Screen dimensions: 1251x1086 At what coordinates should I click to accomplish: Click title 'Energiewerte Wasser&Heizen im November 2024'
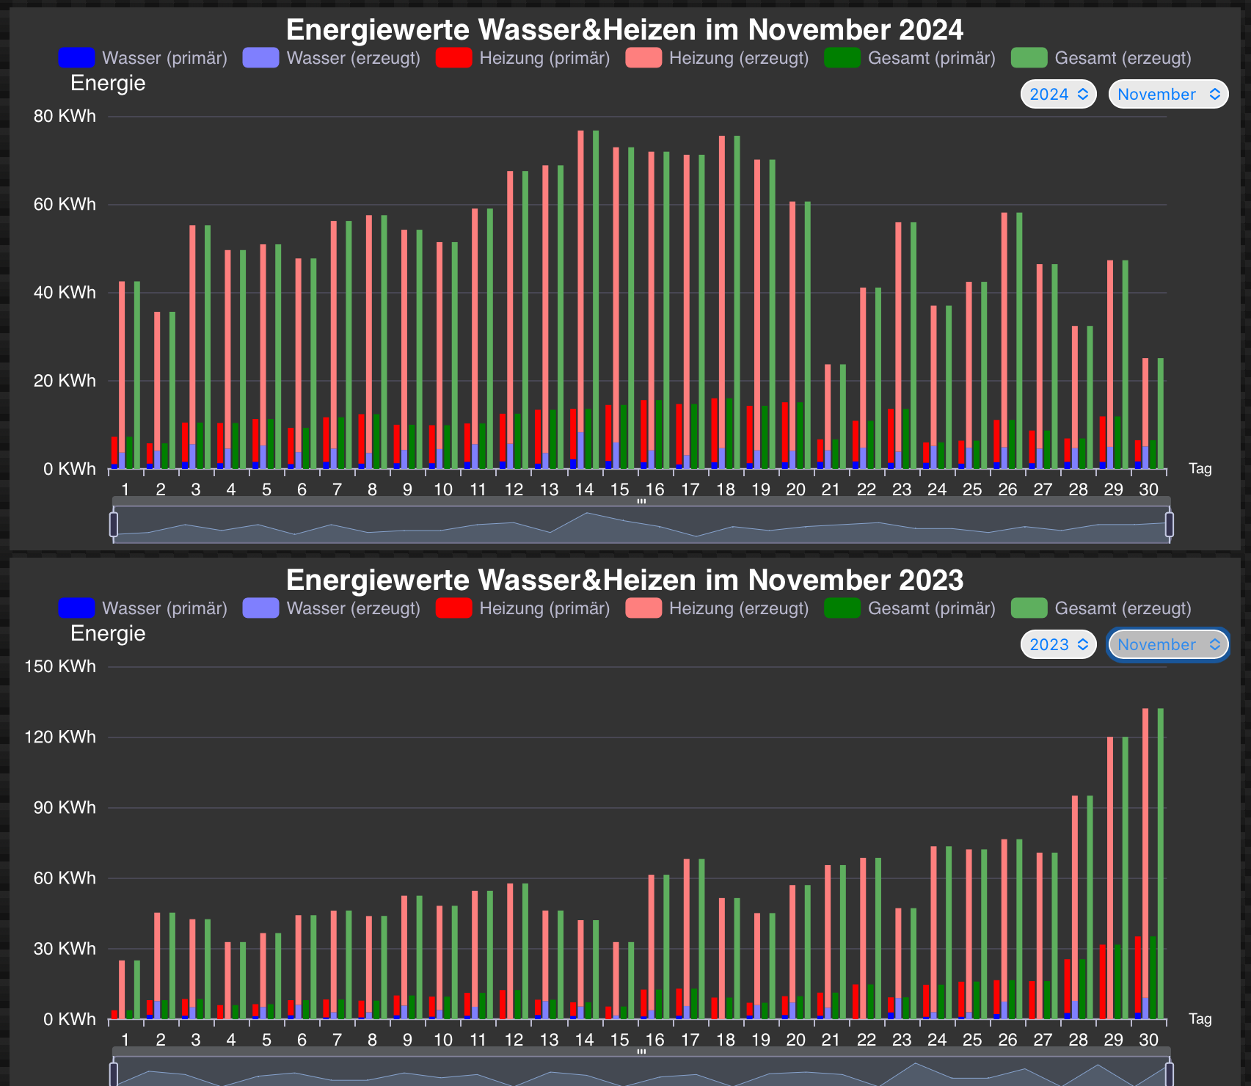click(624, 29)
